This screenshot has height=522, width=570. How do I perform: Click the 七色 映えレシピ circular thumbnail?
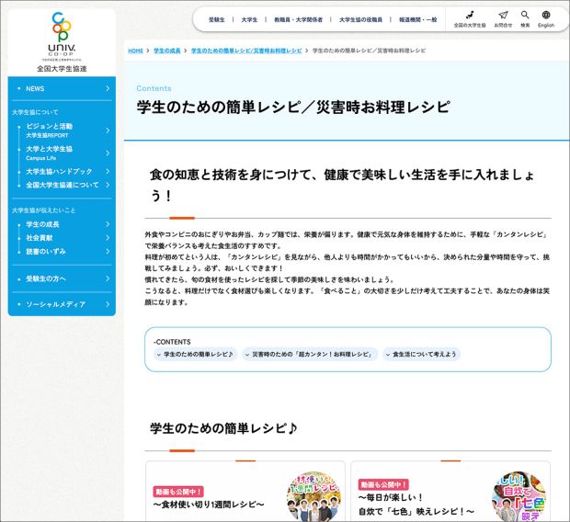(519, 496)
